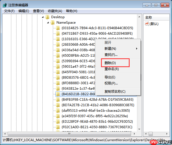
Task: Click folder icon of {BD7A2E7B-21CB-41b2-A086-B309680C6B7E}
Action: pyautogui.click(x=58, y=105)
